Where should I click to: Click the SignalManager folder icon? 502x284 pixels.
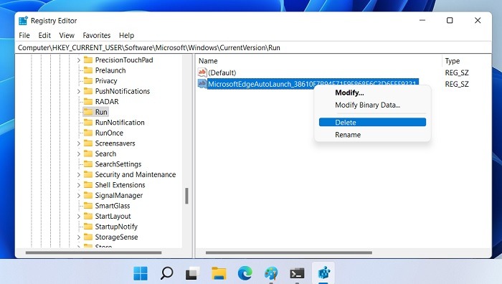tap(88, 195)
